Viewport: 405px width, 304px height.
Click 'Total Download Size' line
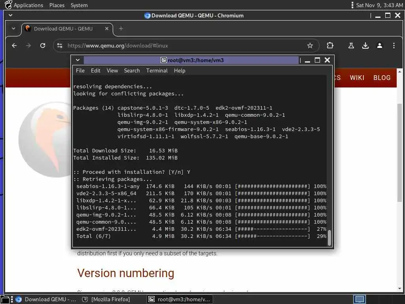pyautogui.click(x=125, y=151)
